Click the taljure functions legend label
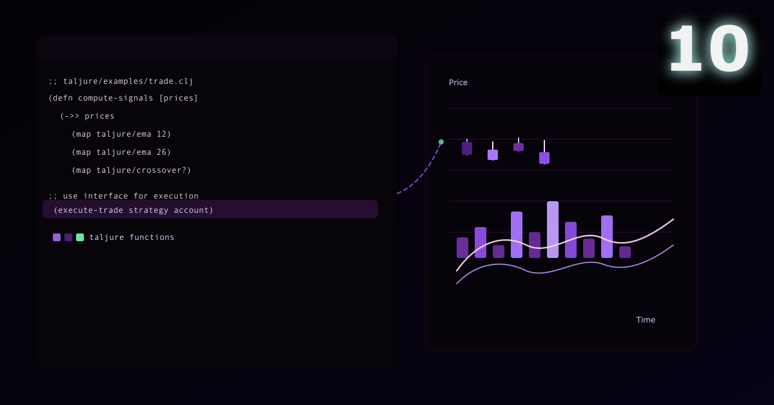The width and height of the screenshot is (774, 405). click(132, 237)
